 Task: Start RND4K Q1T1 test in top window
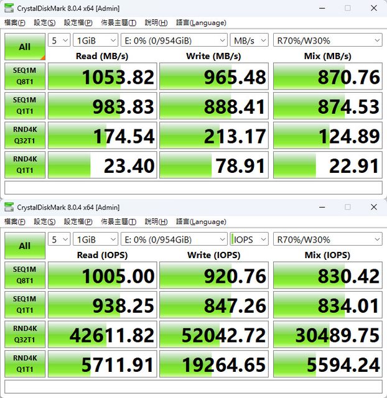(x=25, y=165)
